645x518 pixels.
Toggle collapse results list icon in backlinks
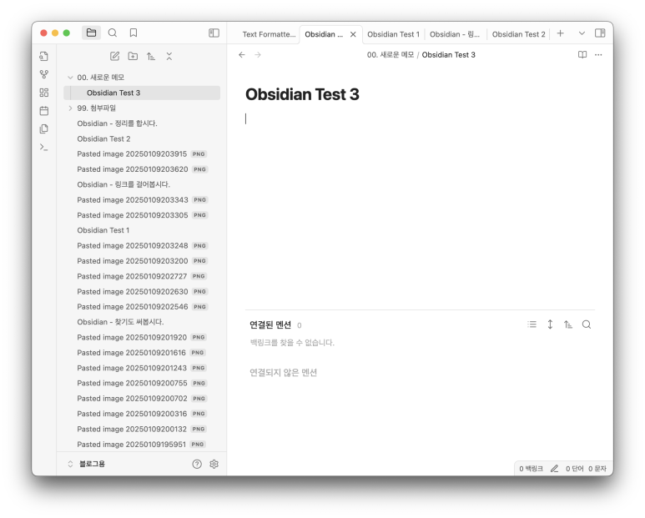[x=532, y=324]
